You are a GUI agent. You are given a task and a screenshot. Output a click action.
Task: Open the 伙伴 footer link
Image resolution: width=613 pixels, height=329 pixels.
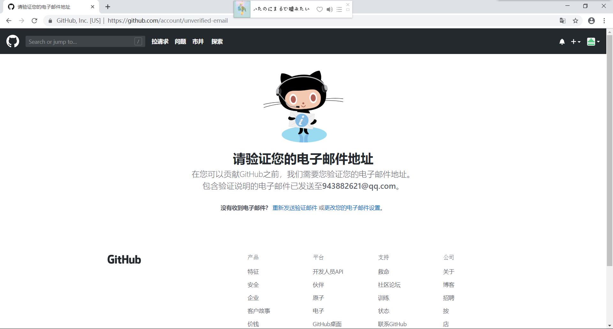pos(318,285)
